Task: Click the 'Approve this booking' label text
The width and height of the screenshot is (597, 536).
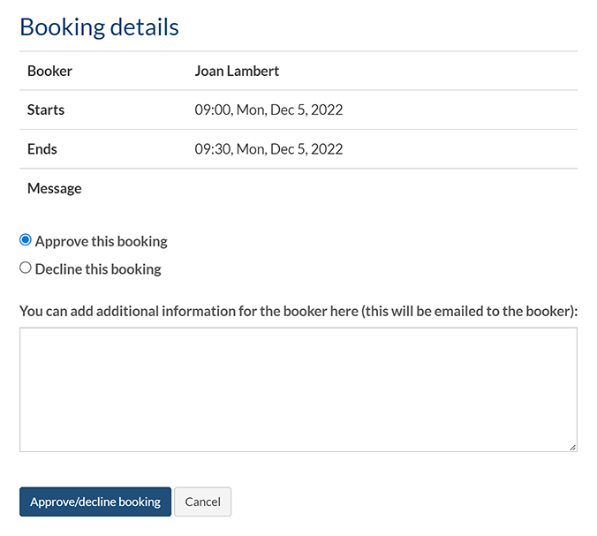Action: tap(101, 241)
